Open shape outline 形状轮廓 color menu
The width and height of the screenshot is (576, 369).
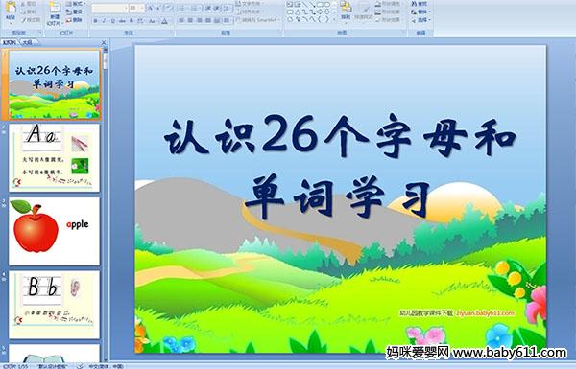point(390,12)
